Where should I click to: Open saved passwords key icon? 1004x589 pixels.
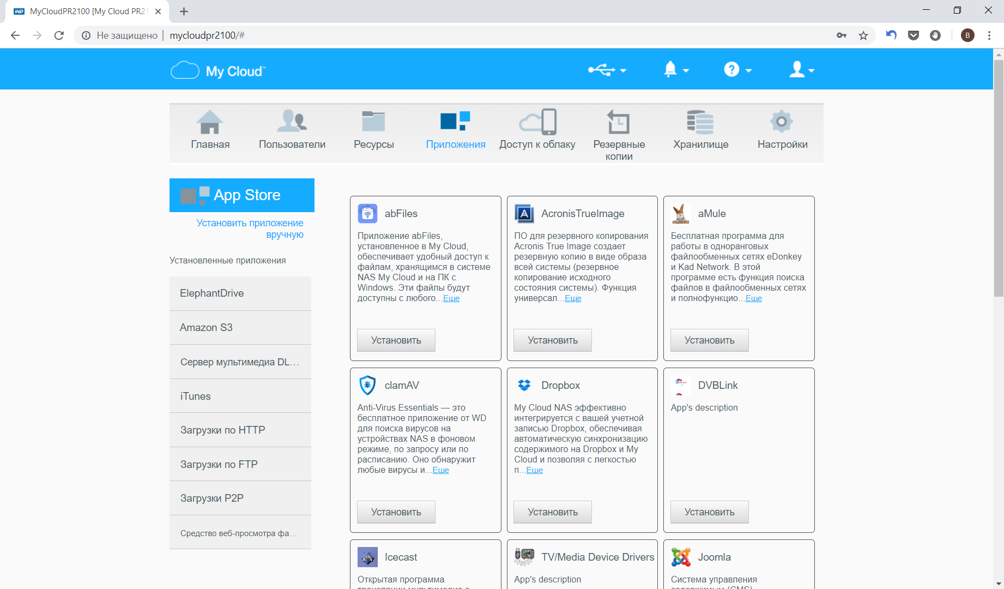842,35
